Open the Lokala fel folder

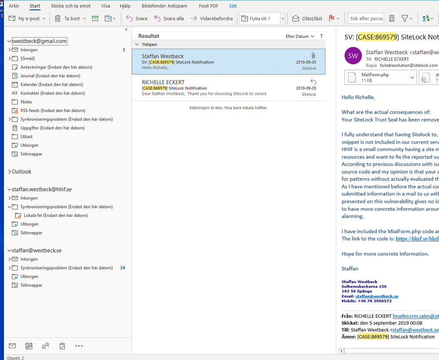pyautogui.click(x=56, y=216)
